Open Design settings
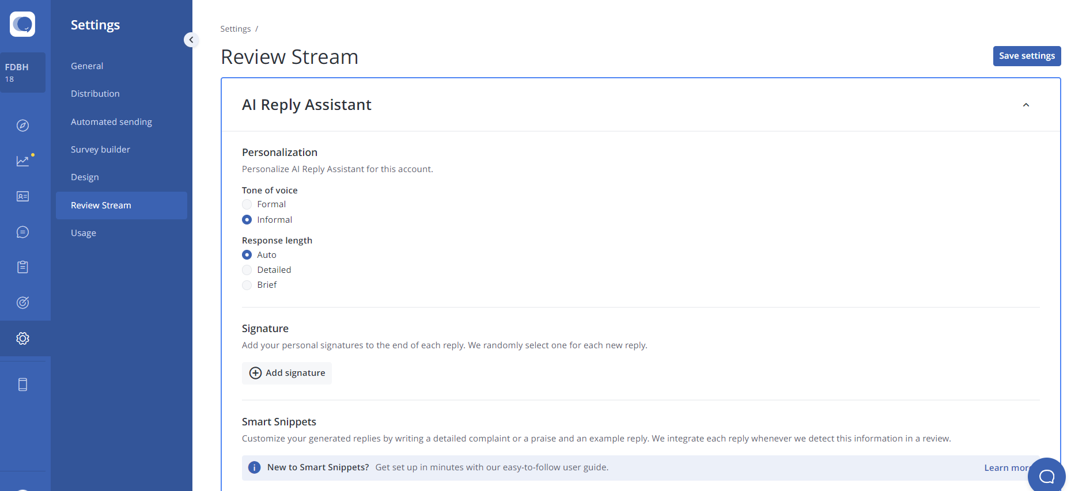The height and width of the screenshot is (491, 1086). click(x=85, y=177)
